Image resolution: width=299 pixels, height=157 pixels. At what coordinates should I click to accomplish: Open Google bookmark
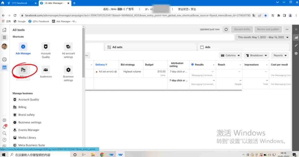tap(19, 21)
